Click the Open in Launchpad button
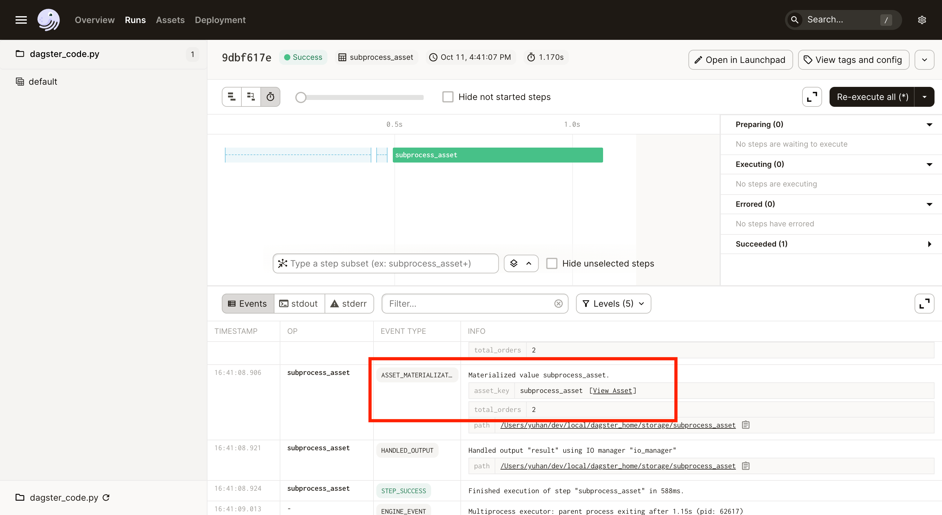This screenshot has height=515, width=942. [740, 59]
